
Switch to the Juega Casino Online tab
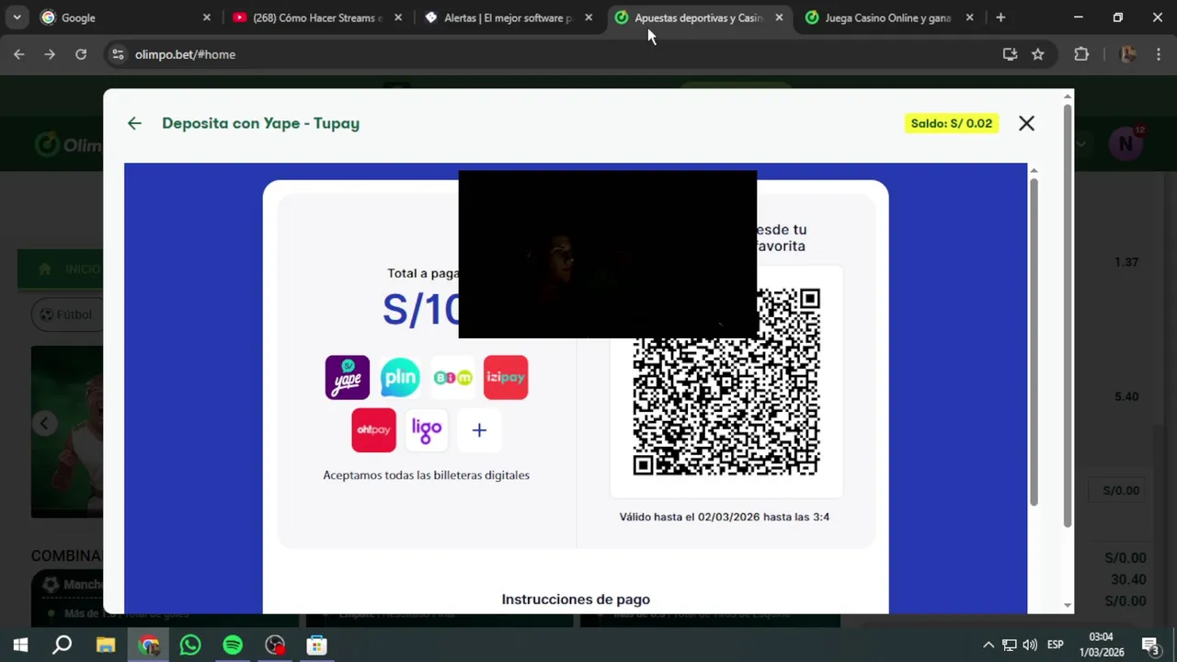point(889,17)
